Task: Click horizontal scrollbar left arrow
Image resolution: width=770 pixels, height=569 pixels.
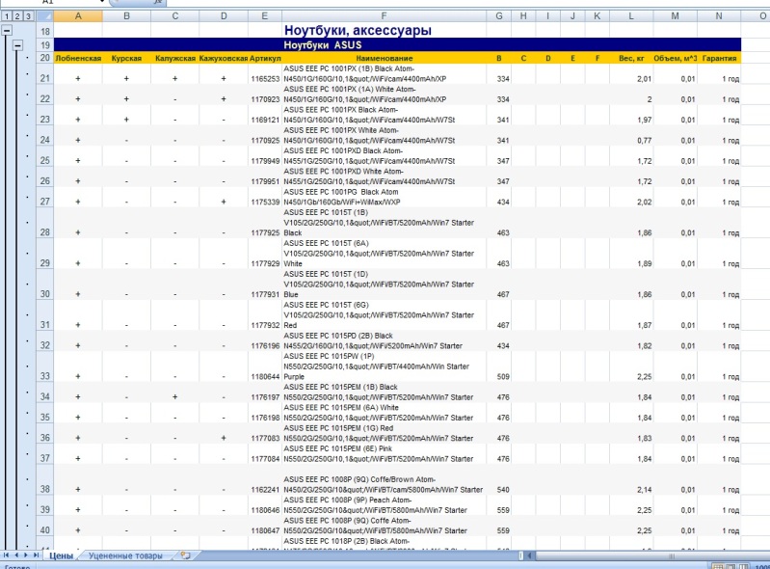Action: [x=530, y=555]
